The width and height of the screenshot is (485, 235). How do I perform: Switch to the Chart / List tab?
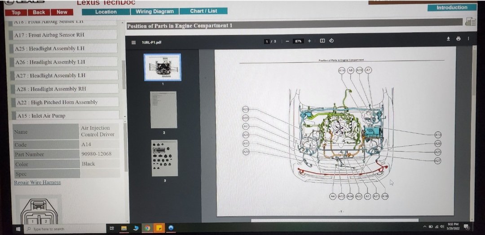coord(203,11)
